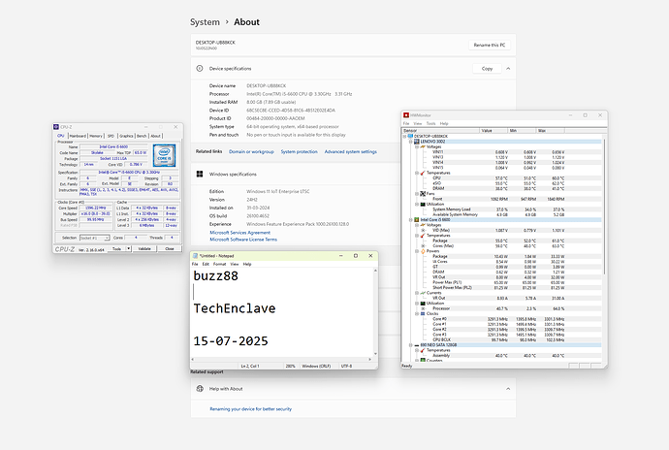This screenshot has width=669, height=450.
Task: Click the Sensor column header in HWMonitor
Action: click(441, 130)
